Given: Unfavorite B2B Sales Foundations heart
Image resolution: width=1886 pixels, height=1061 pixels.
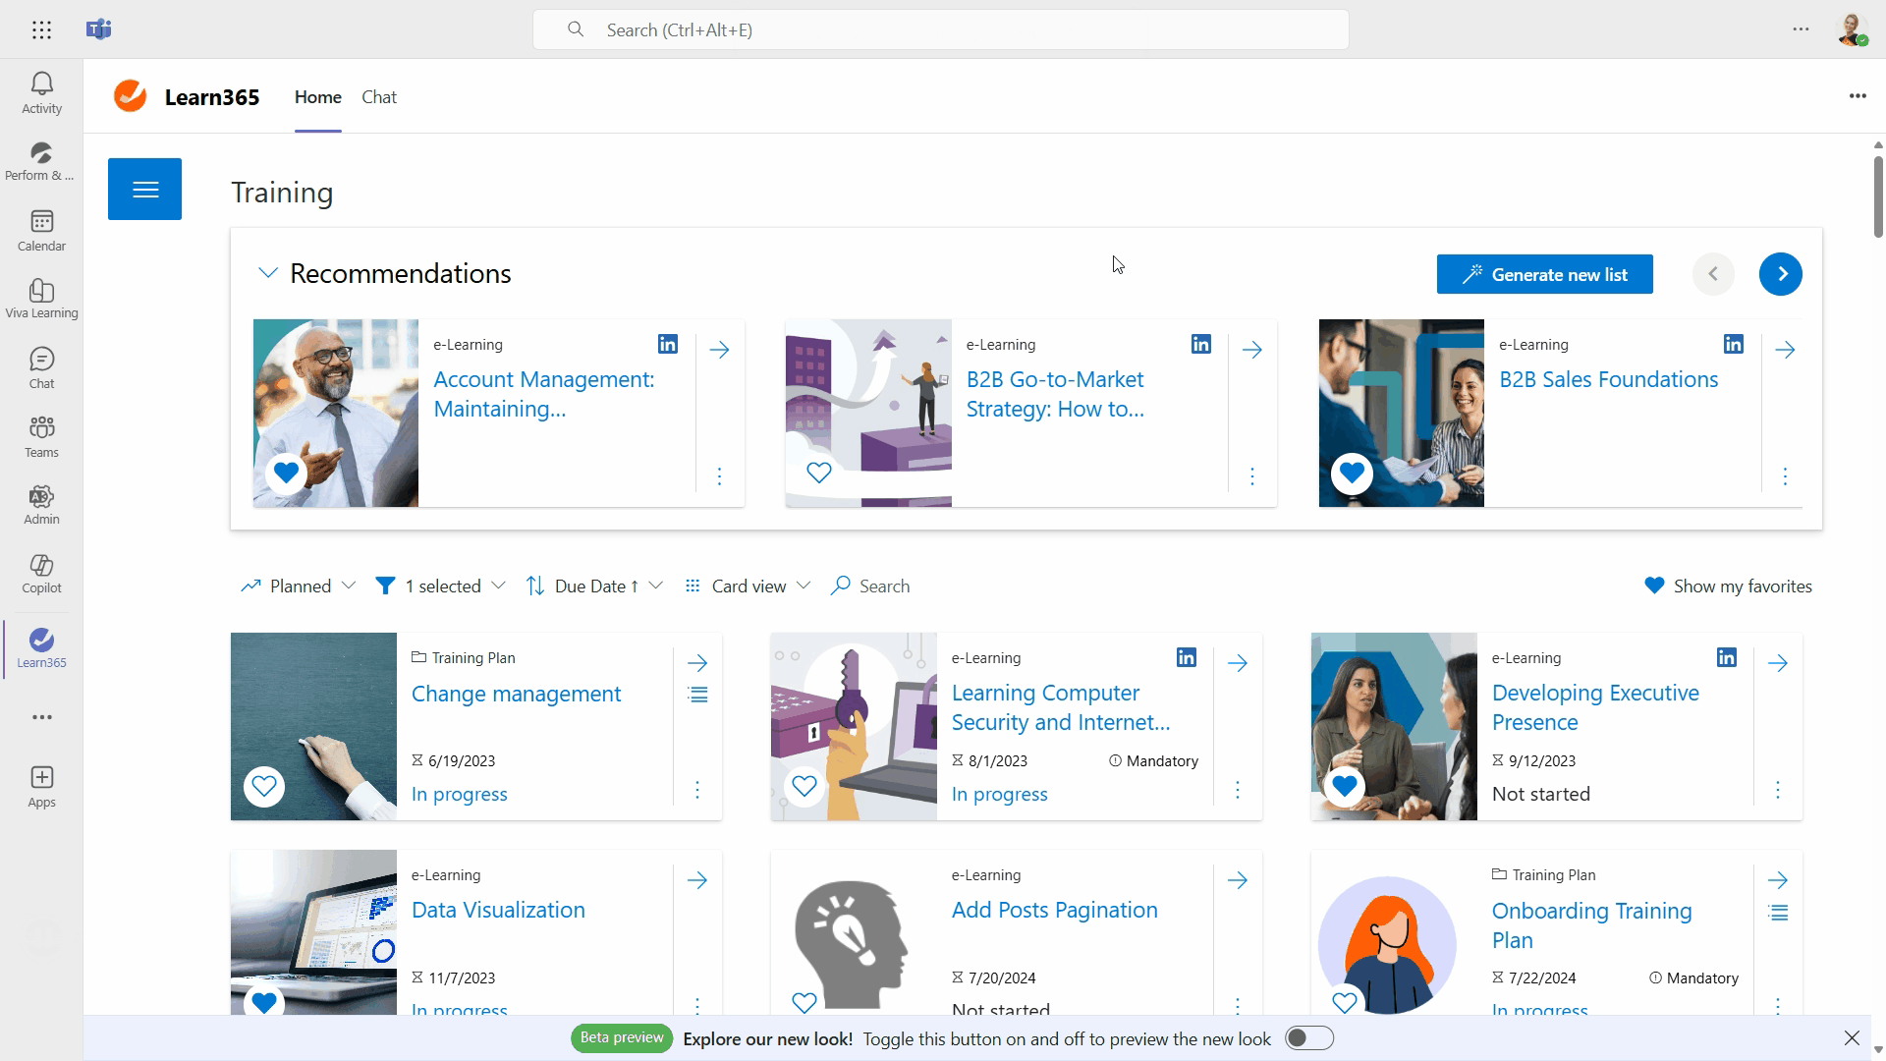Looking at the screenshot, I should [x=1352, y=473].
